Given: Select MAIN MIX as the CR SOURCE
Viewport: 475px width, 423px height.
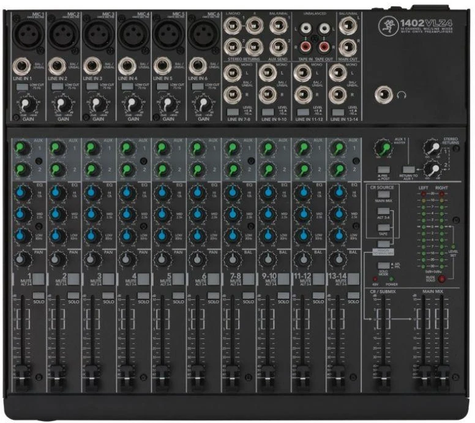Looking at the screenshot, I should 384,194.
